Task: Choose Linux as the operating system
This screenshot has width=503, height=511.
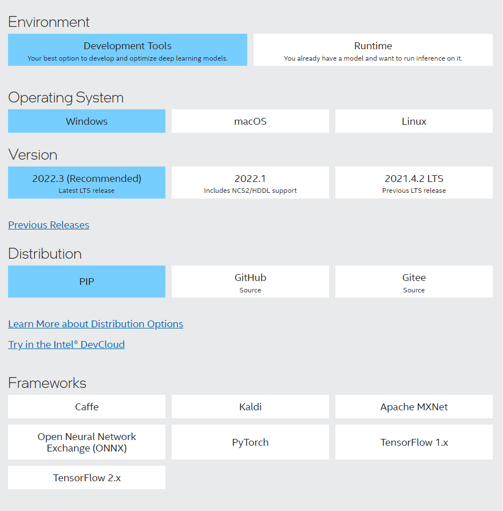Action: (414, 121)
